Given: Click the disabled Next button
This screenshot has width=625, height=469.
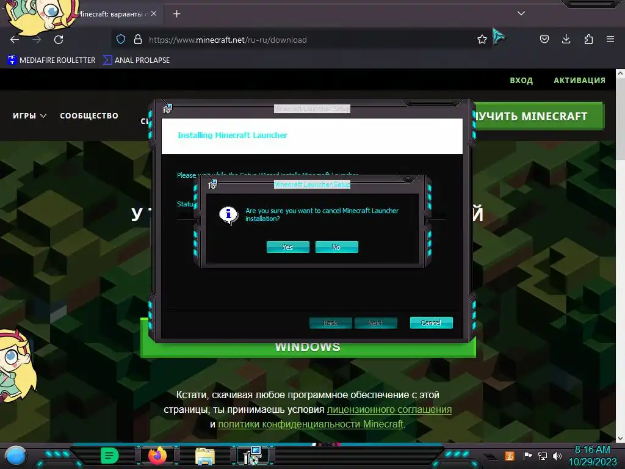Looking at the screenshot, I should [x=375, y=322].
